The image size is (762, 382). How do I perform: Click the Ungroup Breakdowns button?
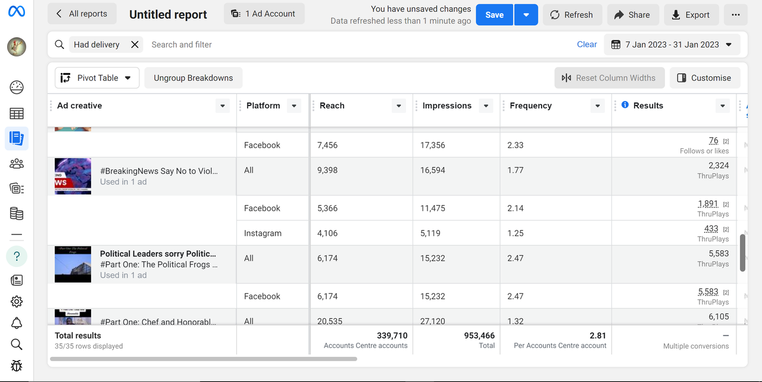193,78
